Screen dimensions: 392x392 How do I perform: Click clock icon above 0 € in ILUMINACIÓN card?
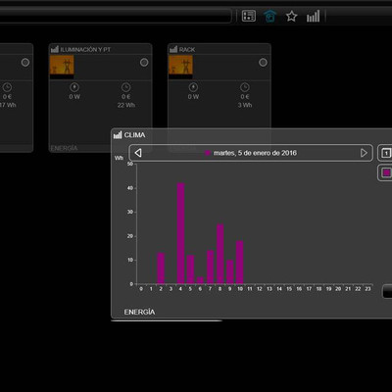(x=126, y=87)
